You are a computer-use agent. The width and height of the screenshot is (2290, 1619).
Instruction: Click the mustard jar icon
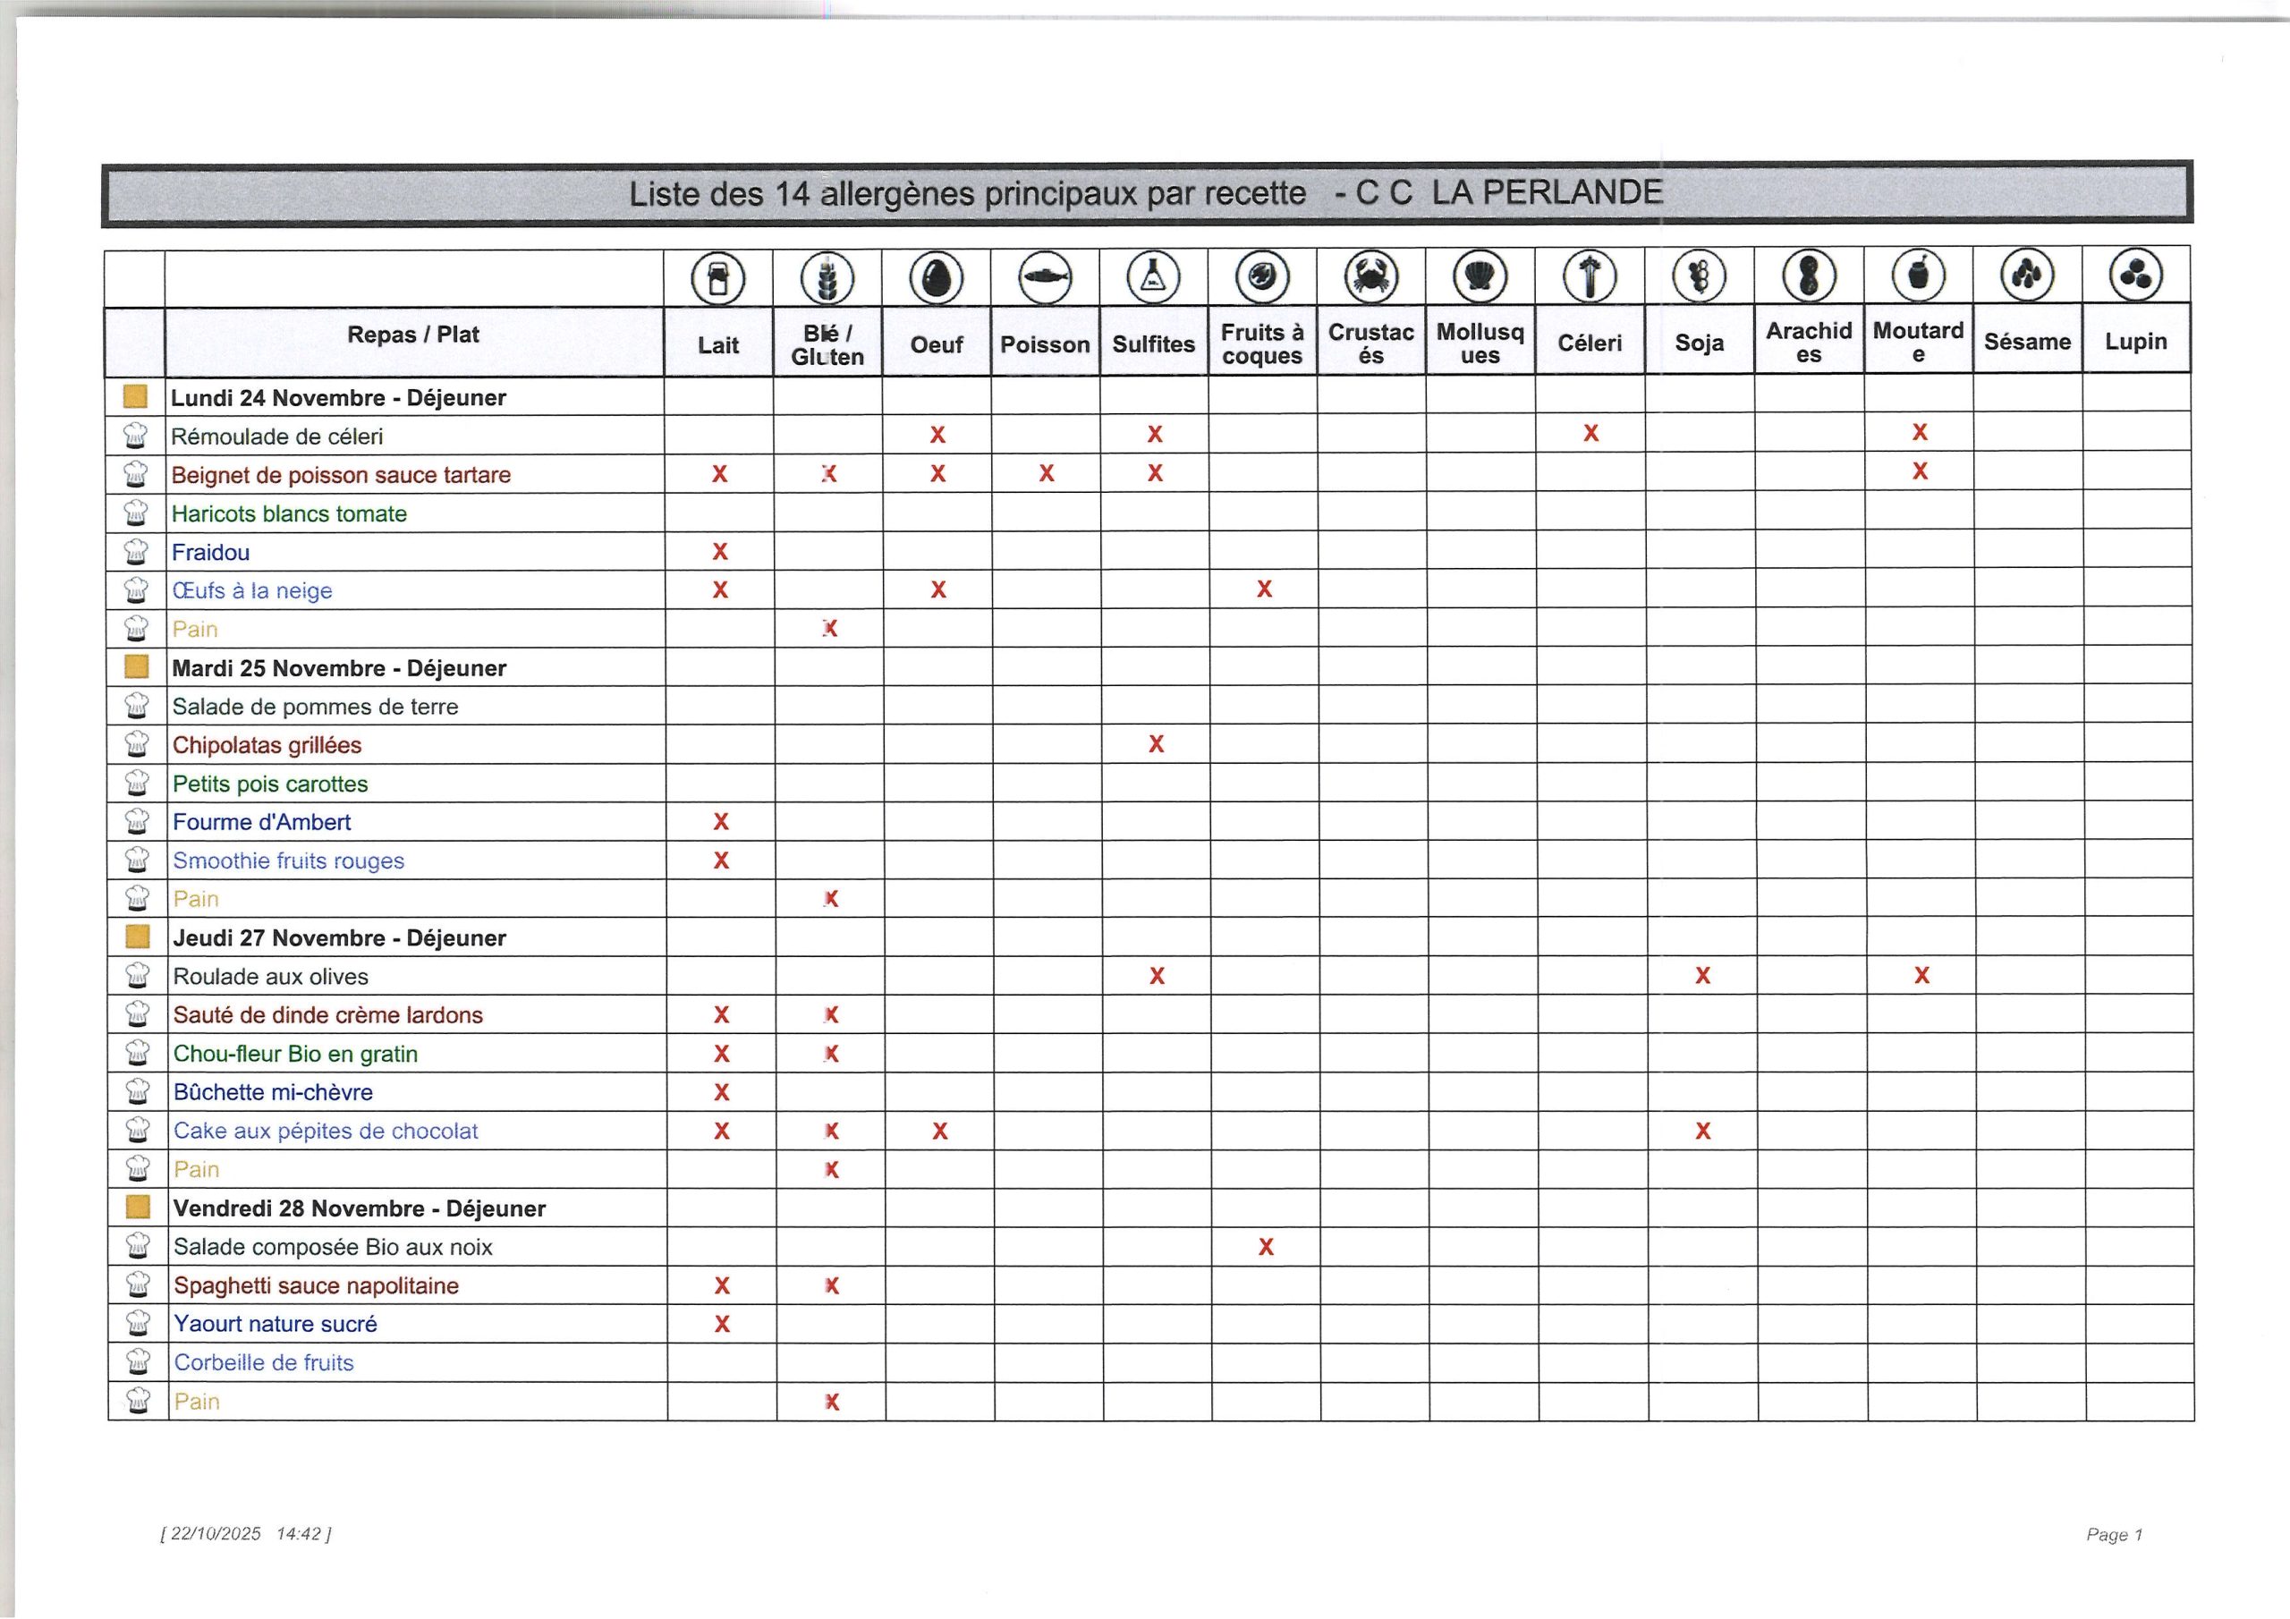[1918, 275]
